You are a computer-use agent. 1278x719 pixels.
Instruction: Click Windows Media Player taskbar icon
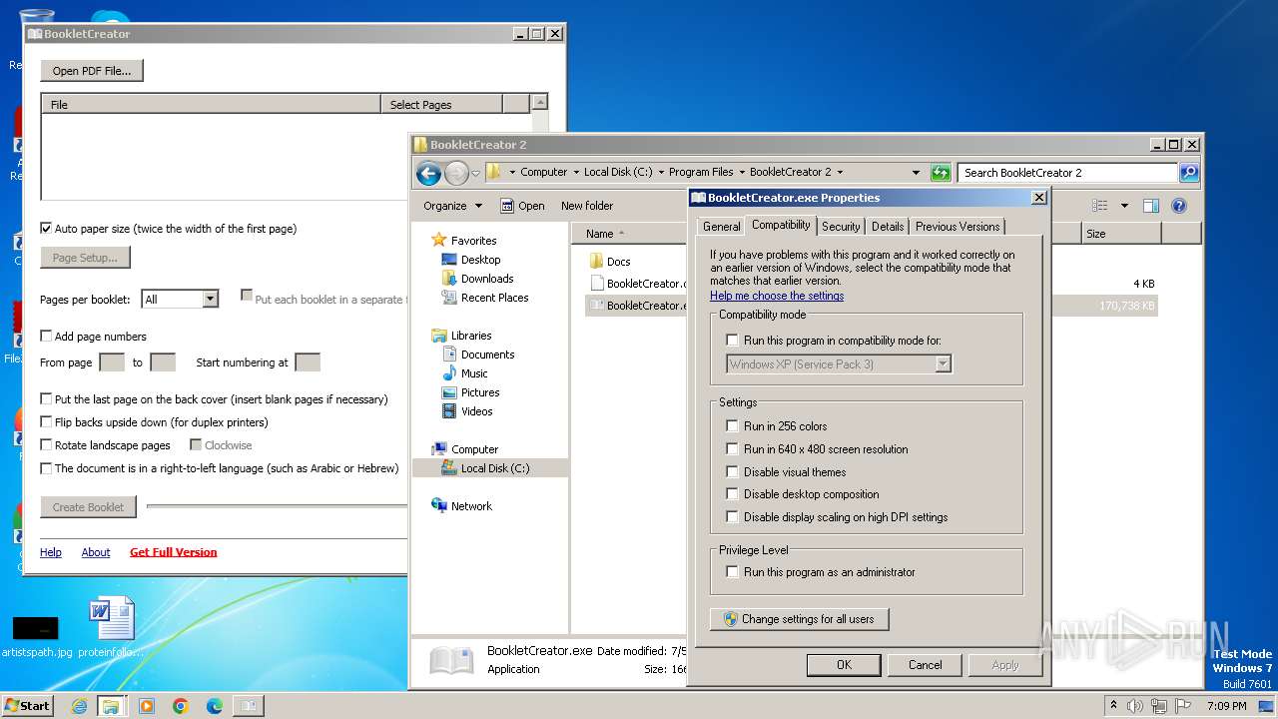point(147,706)
